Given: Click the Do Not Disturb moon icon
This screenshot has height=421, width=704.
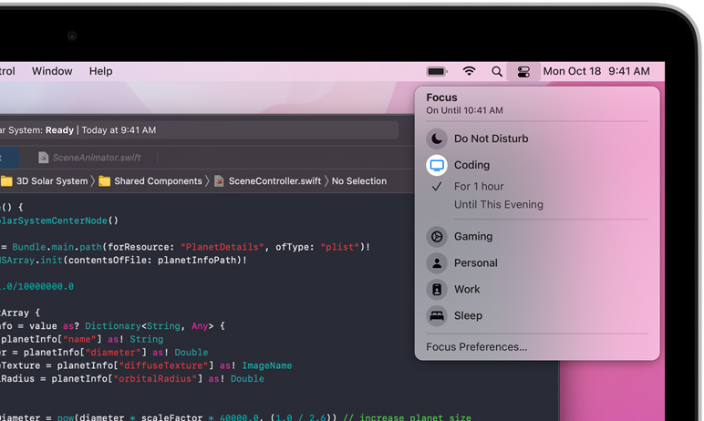Looking at the screenshot, I should coord(437,139).
